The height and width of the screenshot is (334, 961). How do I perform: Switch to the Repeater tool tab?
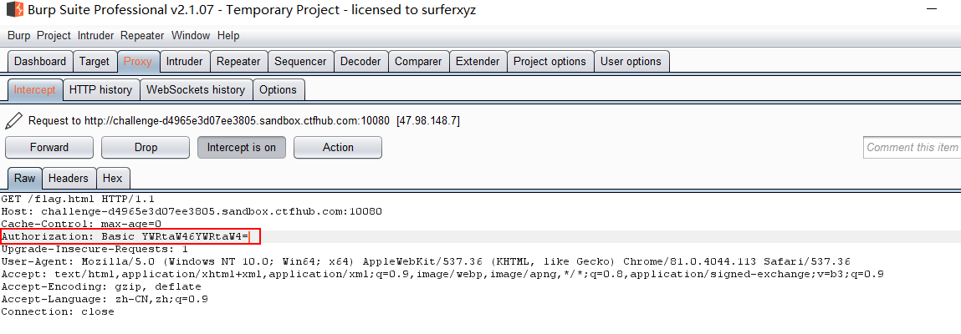click(x=238, y=61)
